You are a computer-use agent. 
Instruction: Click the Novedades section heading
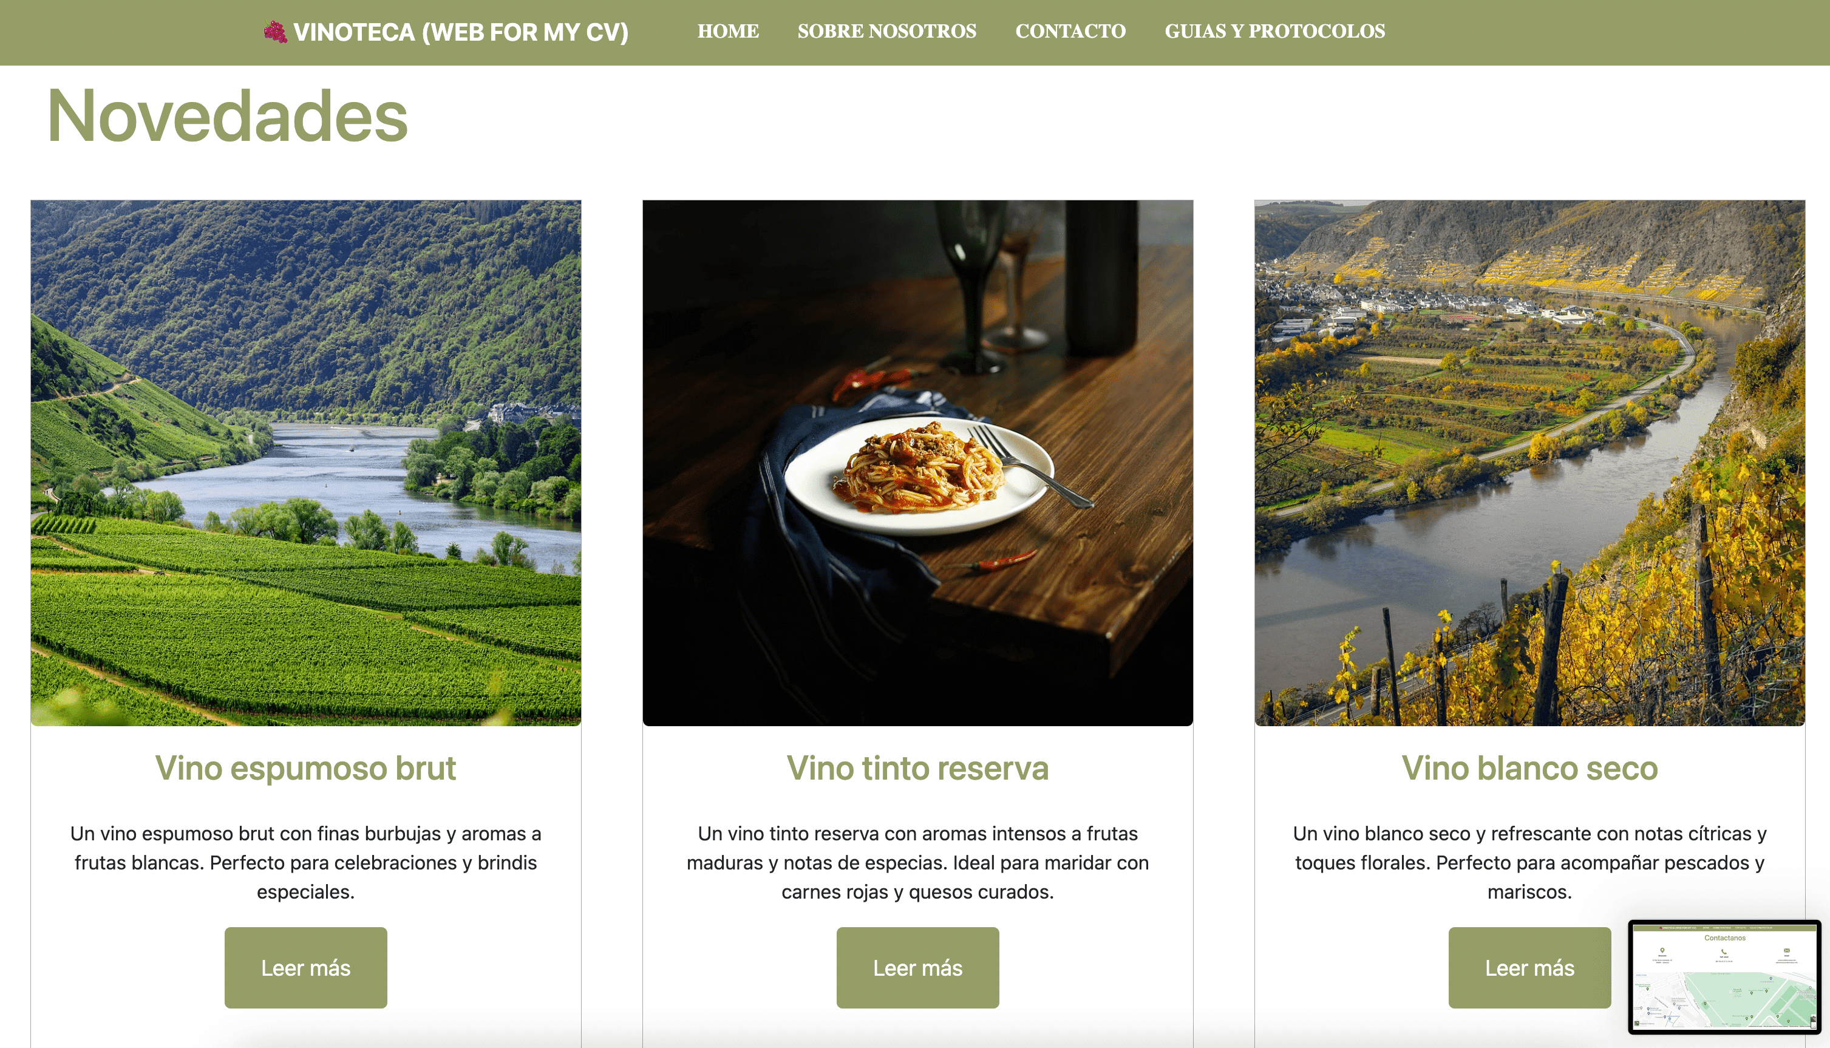[x=228, y=115]
